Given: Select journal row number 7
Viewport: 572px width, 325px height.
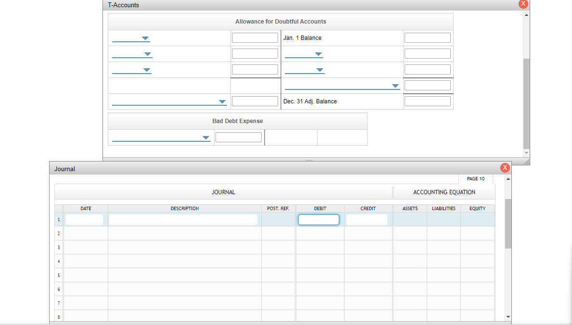Looking at the screenshot, I should click(x=59, y=303).
